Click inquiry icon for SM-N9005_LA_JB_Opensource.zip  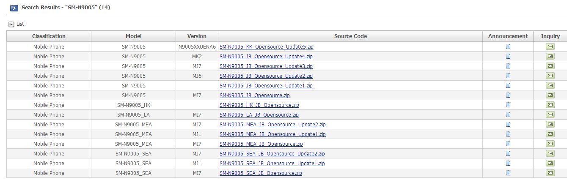pyautogui.click(x=550, y=115)
